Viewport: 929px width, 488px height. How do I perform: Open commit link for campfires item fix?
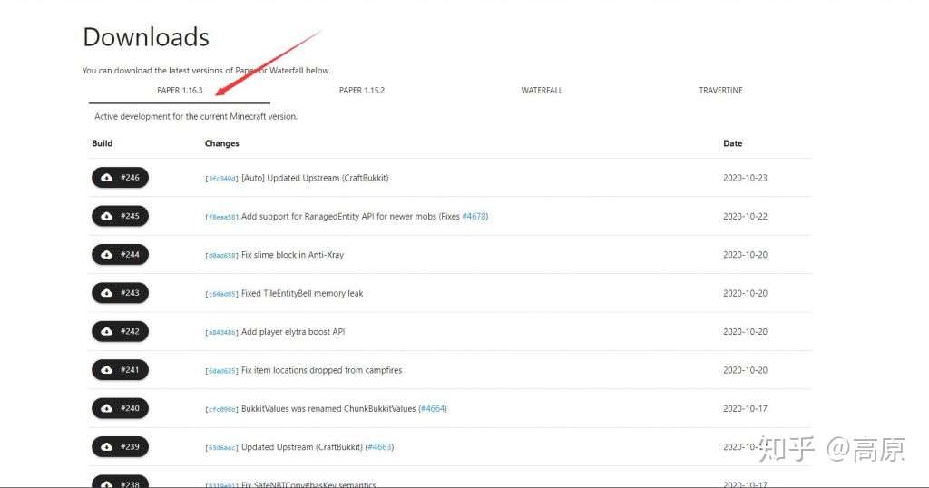(x=221, y=371)
